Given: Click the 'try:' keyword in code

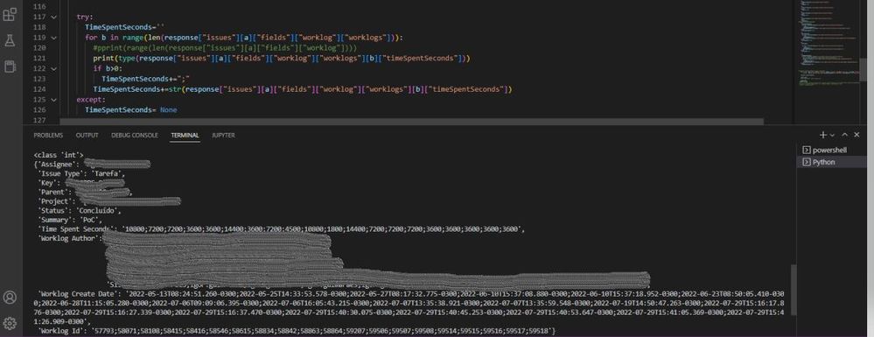Looking at the screenshot, I should [x=85, y=17].
